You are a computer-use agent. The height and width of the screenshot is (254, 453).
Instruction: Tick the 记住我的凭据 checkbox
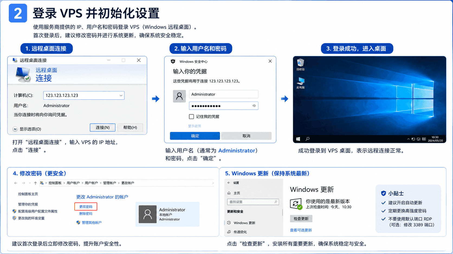191,117
